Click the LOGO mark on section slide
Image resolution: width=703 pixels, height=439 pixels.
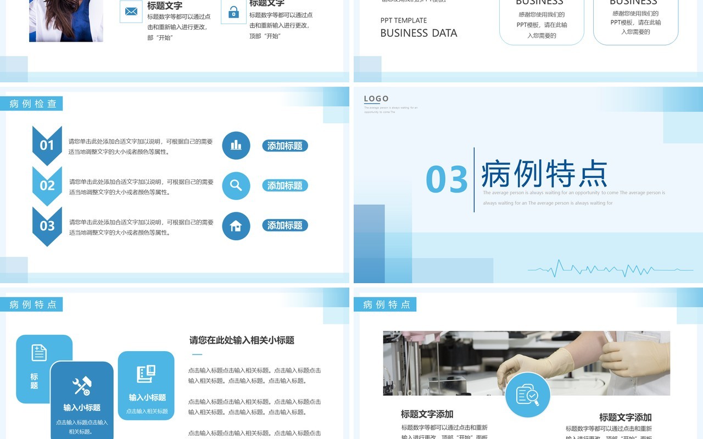pyautogui.click(x=376, y=99)
